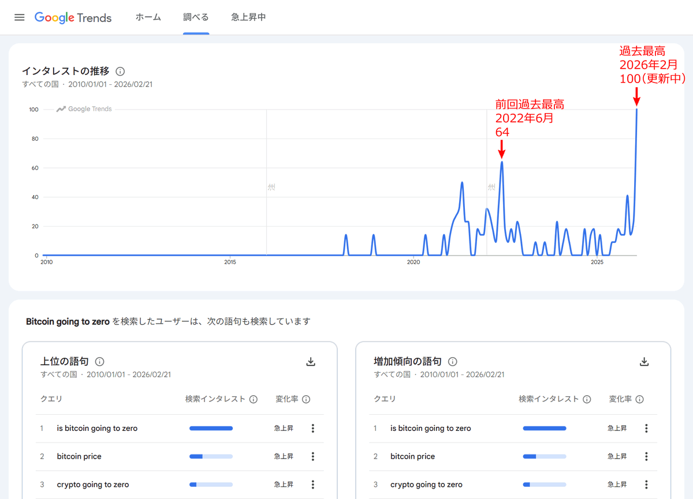This screenshot has width=693, height=499.
Task: Click the インタレストの推移 heading
Action: (66, 72)
